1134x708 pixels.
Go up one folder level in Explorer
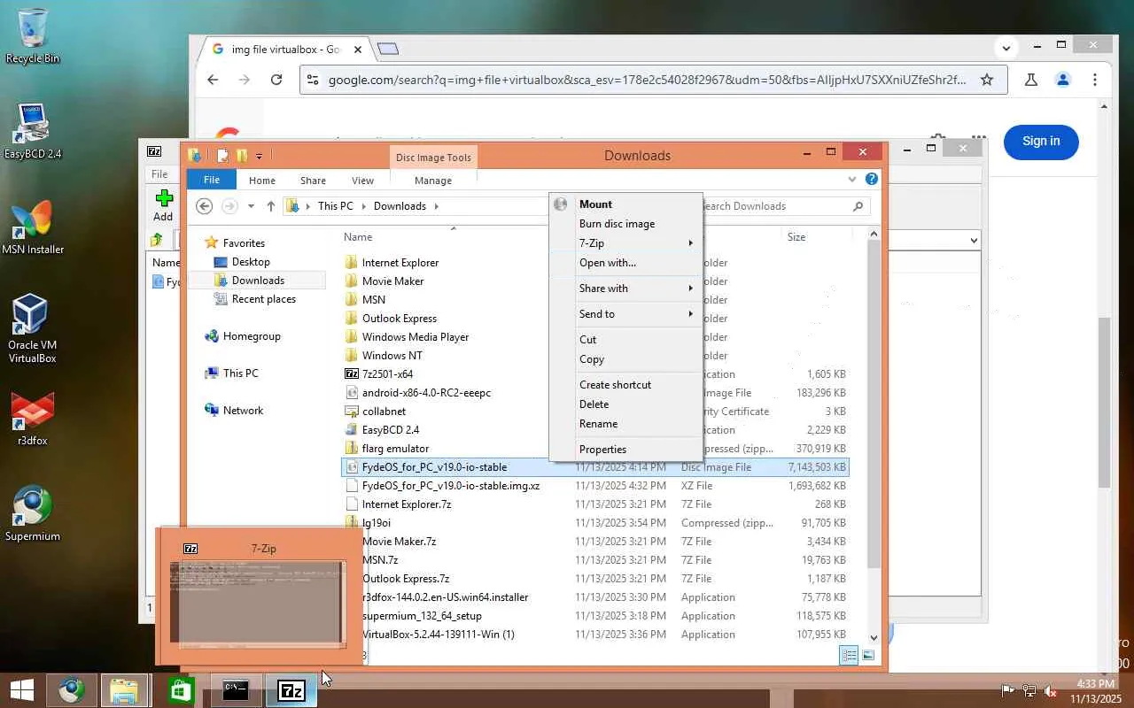[x=271, y=206]
